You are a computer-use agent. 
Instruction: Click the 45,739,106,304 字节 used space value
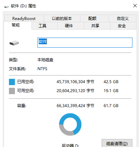pyautogui.click(x=75, y=82)
